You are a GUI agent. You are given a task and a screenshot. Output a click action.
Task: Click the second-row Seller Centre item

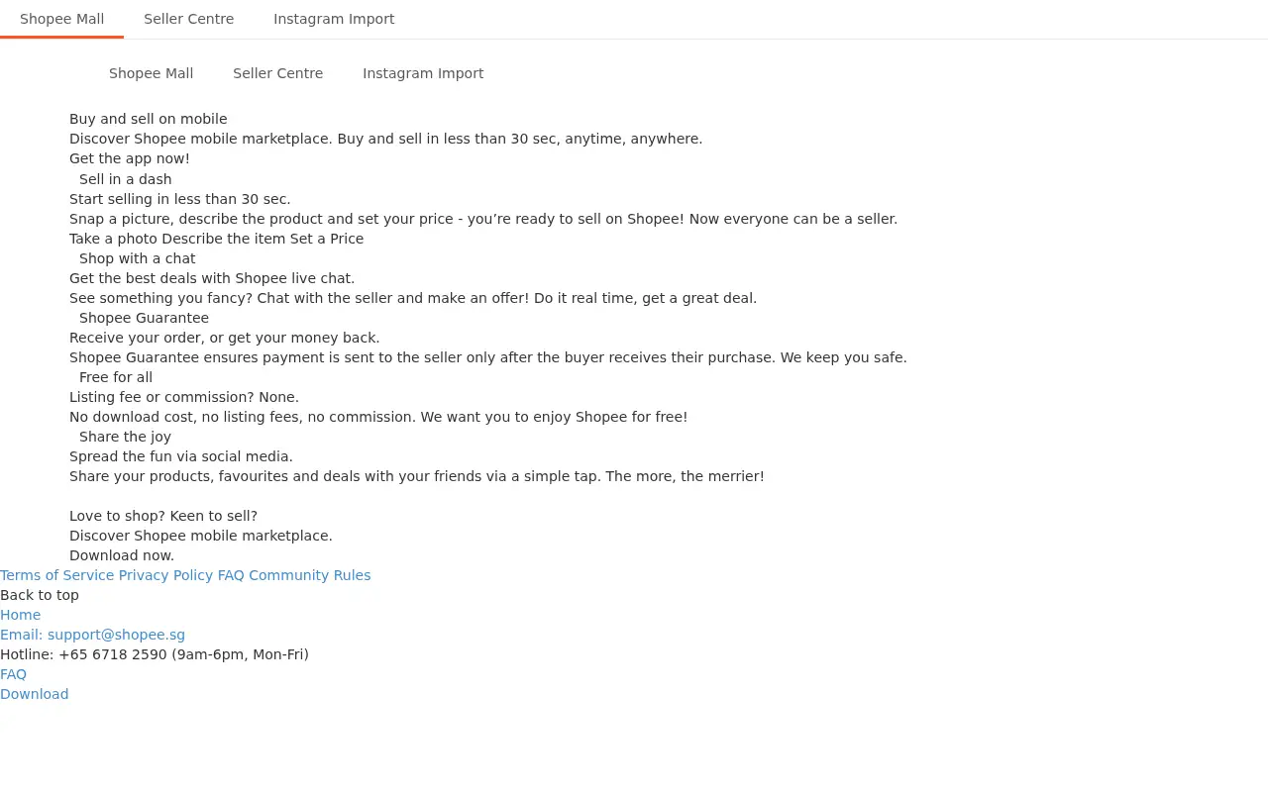click(x=277, y=73)
